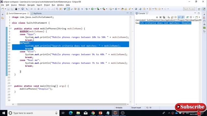Toggle Block Selection Mode icon
The width and height of the screenshot is (207, 116).
79,9
